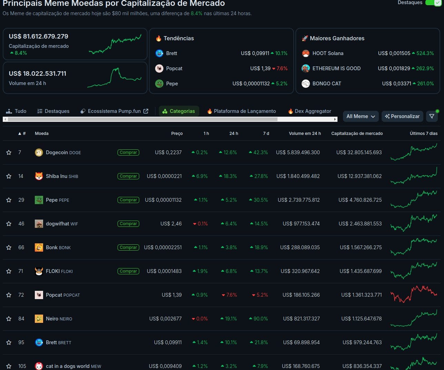
Task: Add FLOKI to favorites via star
Action: click(x=9, y=271)
